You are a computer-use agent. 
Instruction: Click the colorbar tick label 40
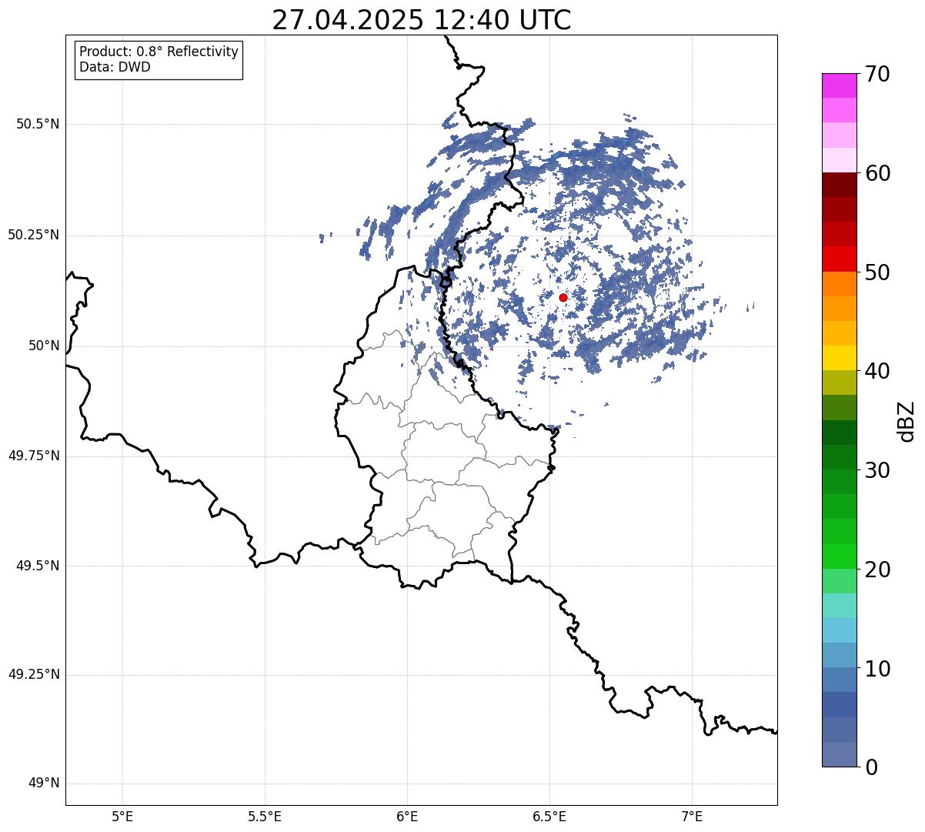(877, 371)
